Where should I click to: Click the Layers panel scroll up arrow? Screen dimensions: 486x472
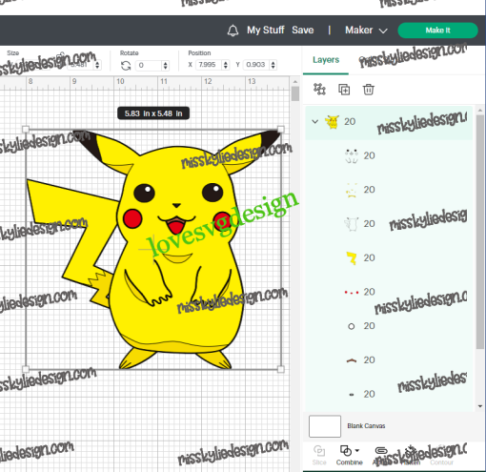pyautogui.click(x=480, y=110)
